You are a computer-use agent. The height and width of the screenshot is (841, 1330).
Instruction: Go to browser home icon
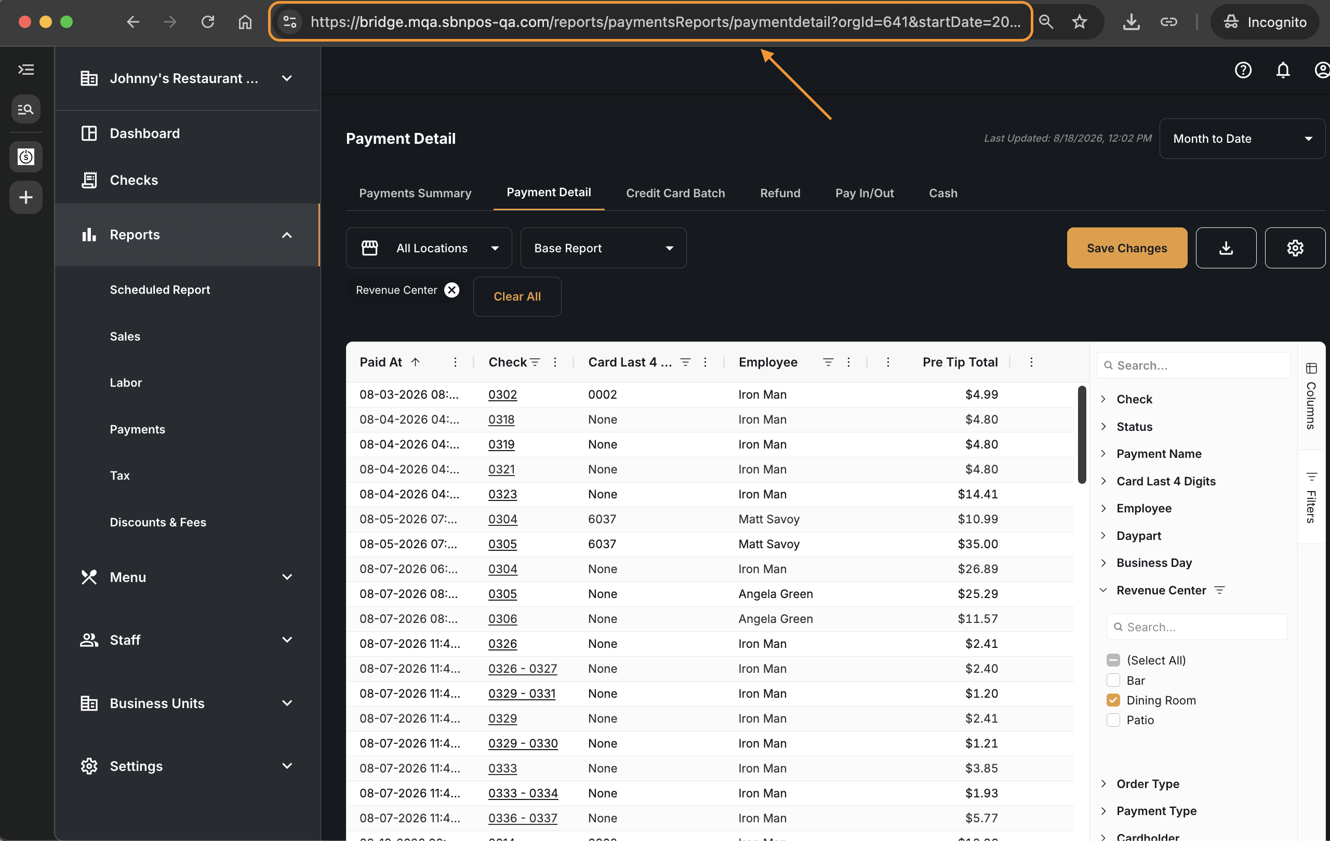245,22
